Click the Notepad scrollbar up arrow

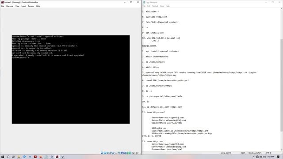[x=282, y=9]
